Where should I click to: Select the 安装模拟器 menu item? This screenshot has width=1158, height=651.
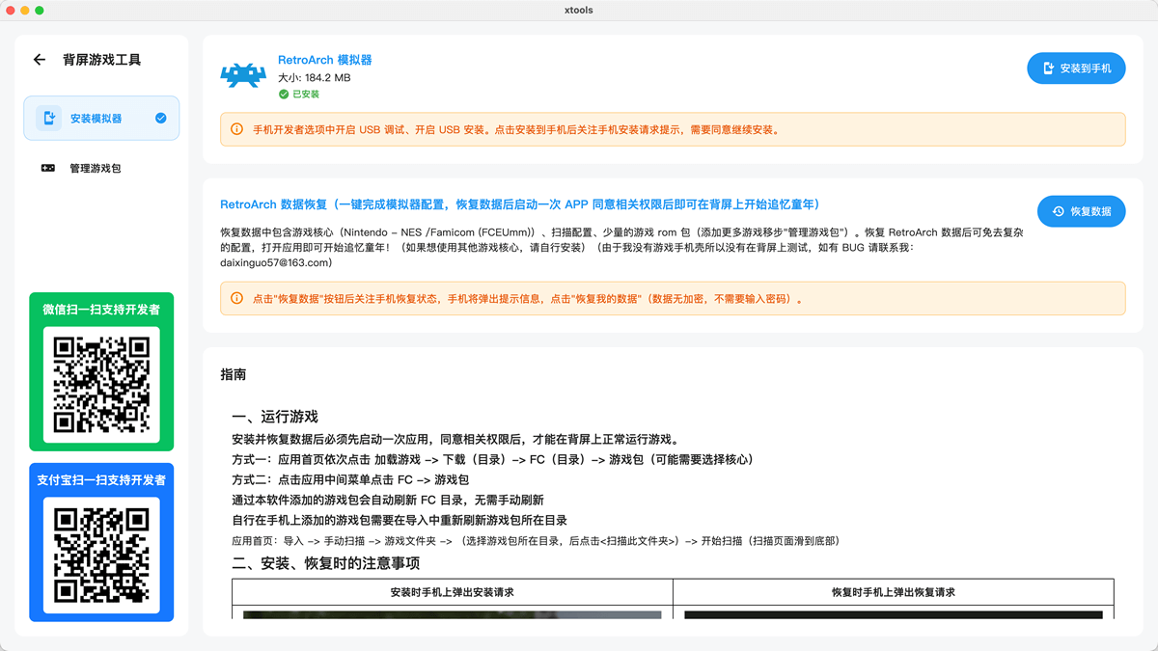96,118
